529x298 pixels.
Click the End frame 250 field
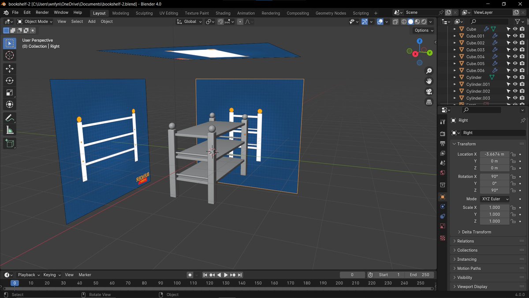click(x=420, y=275)
